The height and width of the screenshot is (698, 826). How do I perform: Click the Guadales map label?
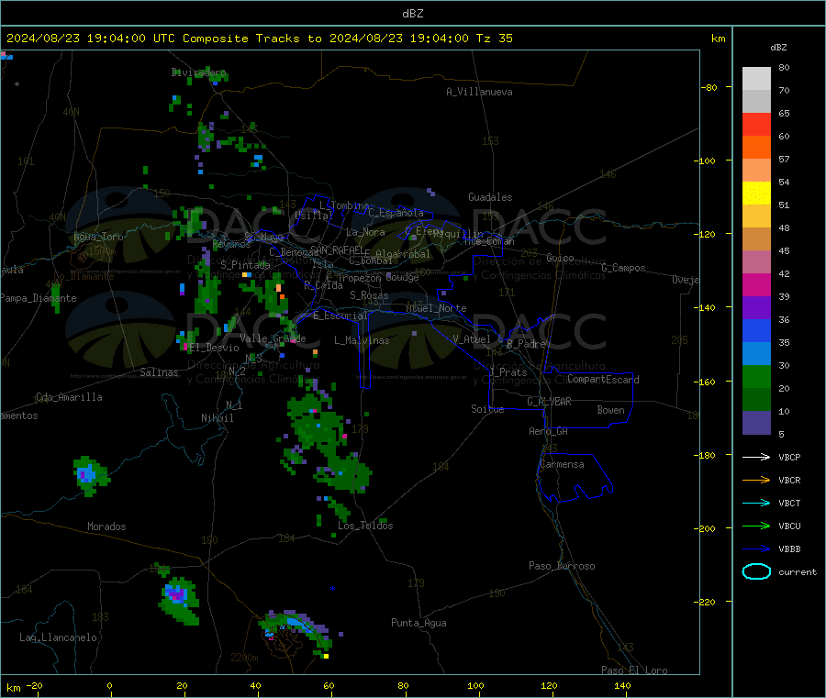coord(490,197)
